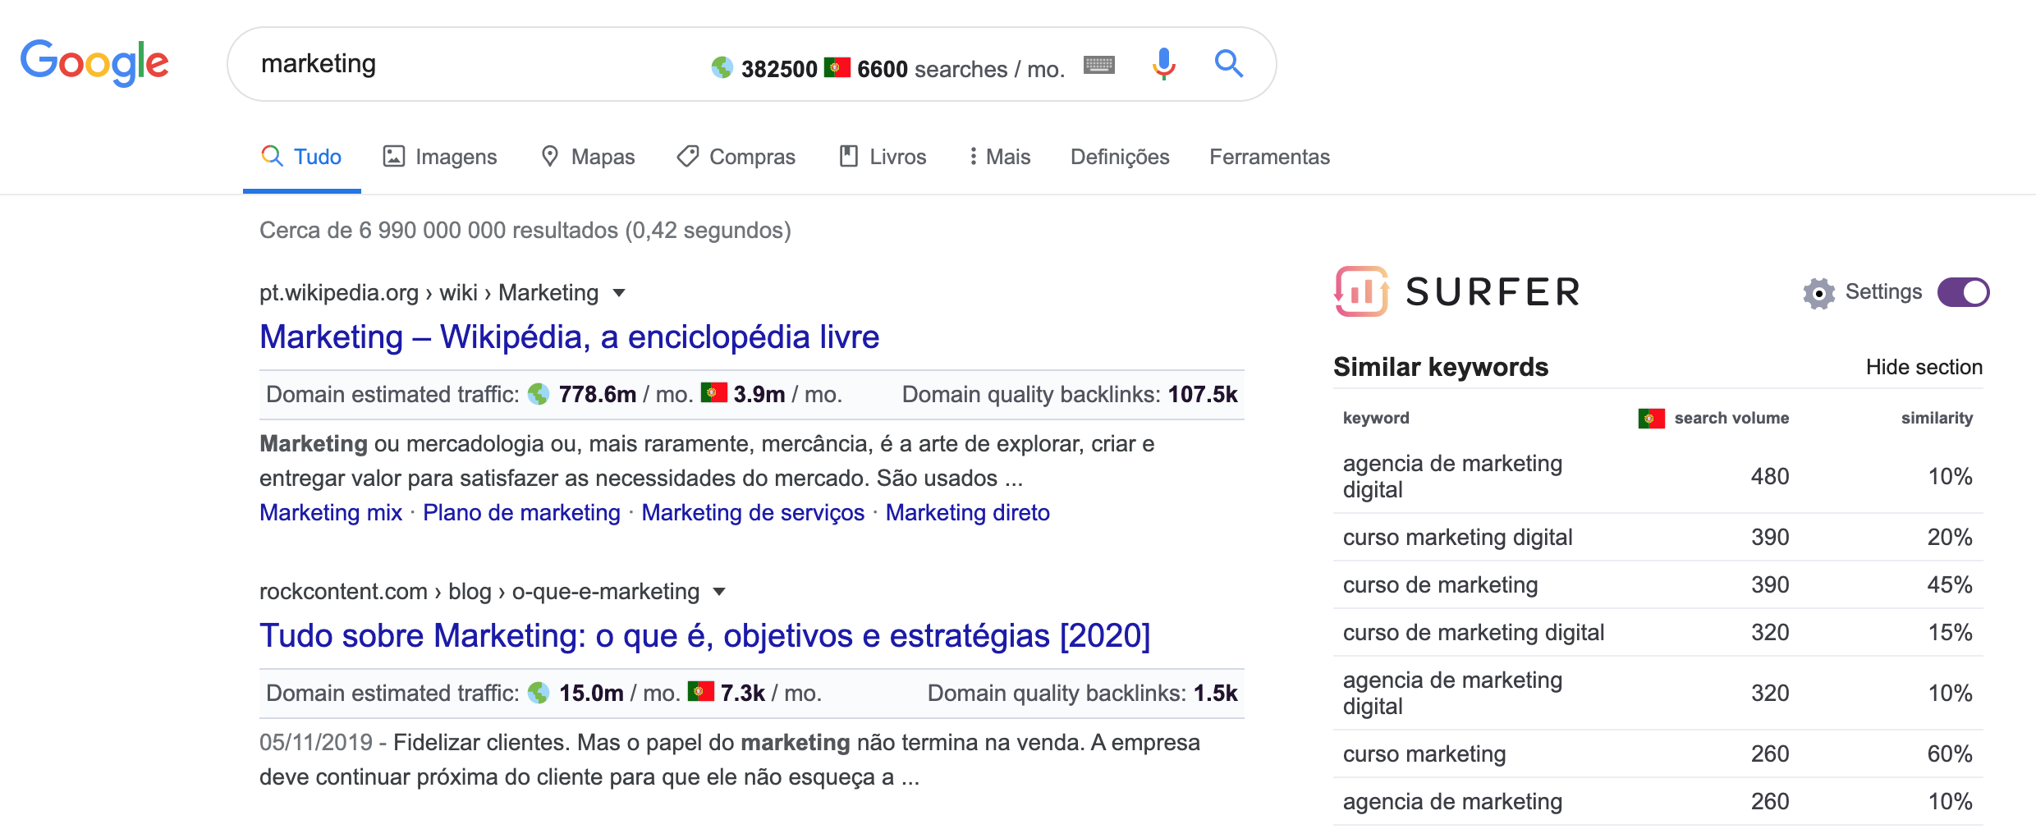Click Rockcontent backlinks value 1.5k
Viewport: 2036px width, 829px height.
pyautogui.click(x=1215, y=694)
